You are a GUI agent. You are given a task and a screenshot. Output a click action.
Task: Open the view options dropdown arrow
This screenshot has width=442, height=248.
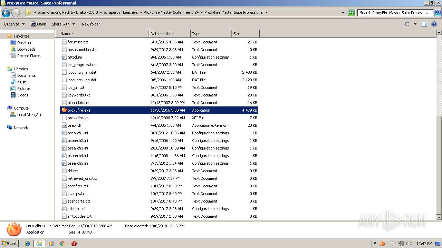(x=415, y=24)
